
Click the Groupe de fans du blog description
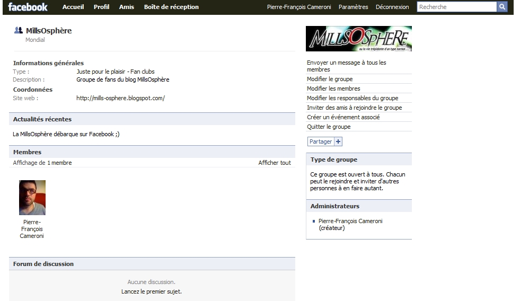click(122, 79)
